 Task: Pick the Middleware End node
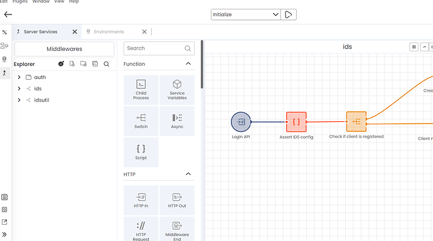(177, 230)
